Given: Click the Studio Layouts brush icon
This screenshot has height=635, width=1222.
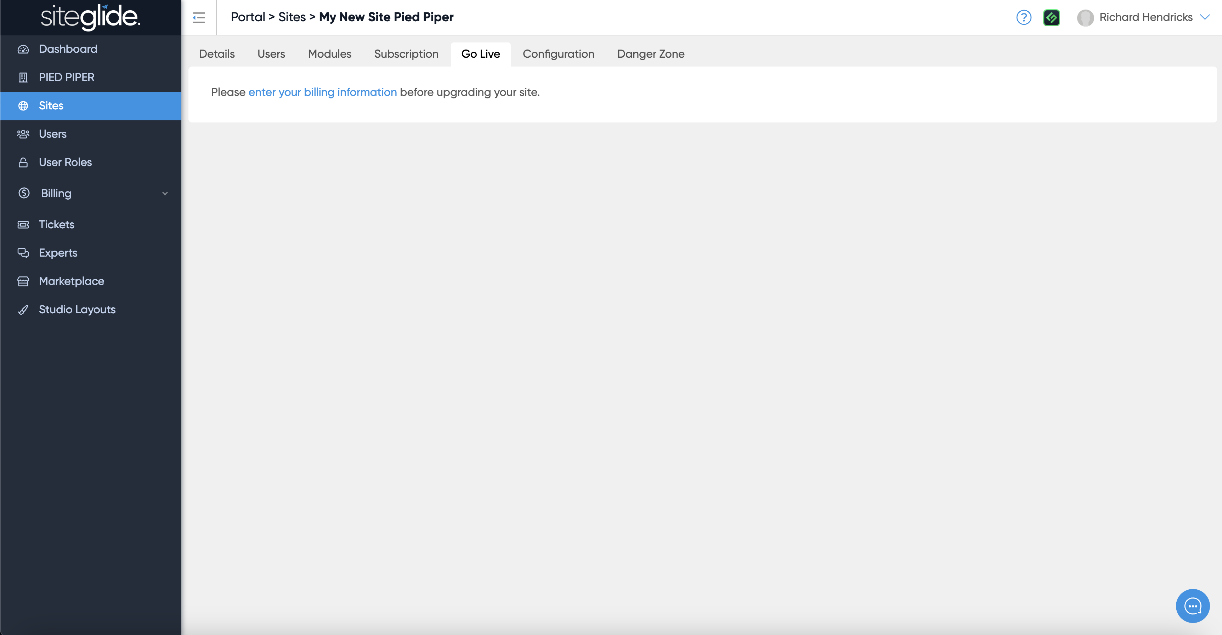Looking at the screenshot, I should click(23, 310).
